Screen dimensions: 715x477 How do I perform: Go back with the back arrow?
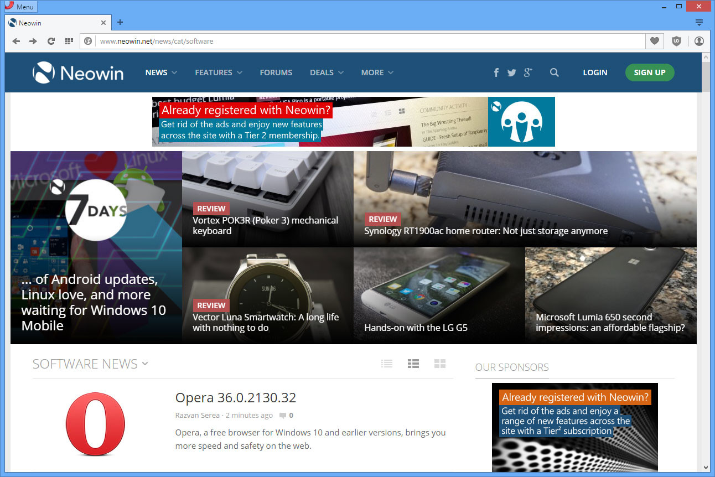point(16,41)
